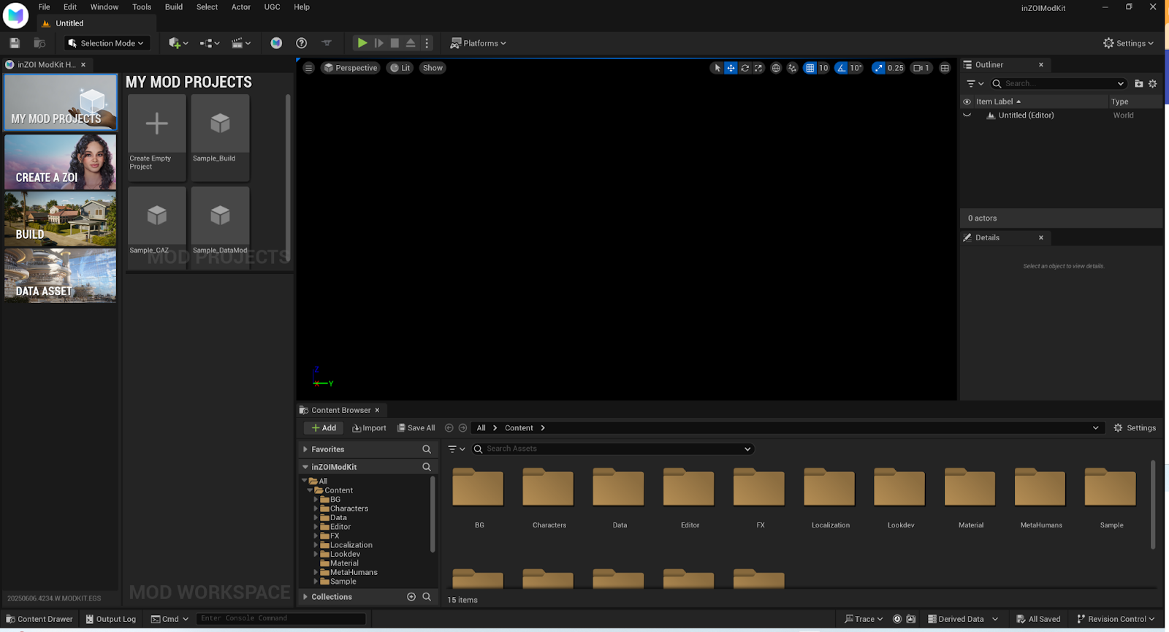Click the Search Assets field
This screenshot has height=632, width=1169.
tap(614, 449)
